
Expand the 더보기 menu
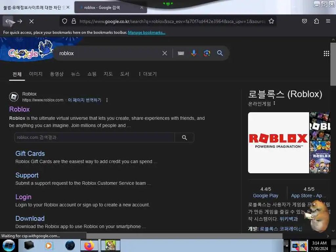point(148,74)
